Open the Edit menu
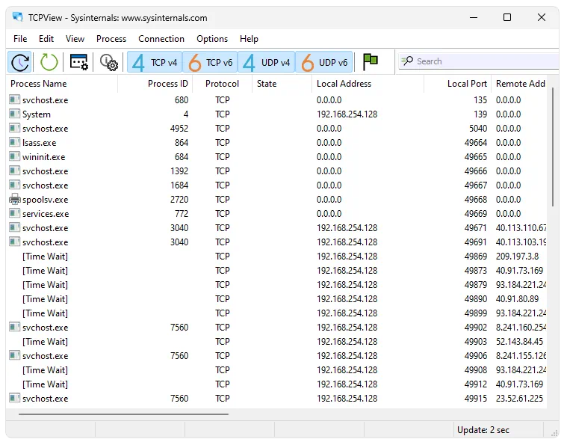 click(46, 39)
